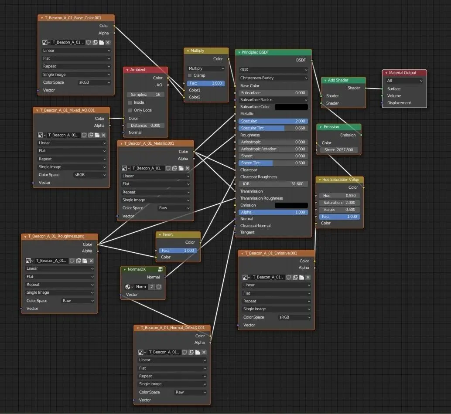Click Samples field in Ambient node
Image resolution: width=451 pixels, height=414 pixels.
(146, 95)
